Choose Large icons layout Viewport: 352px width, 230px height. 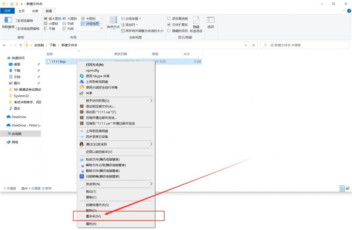pyautogui.click(x=70, y=19)
